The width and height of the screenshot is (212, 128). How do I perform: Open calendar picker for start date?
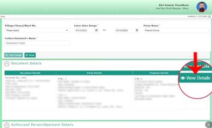pos(96,30)
